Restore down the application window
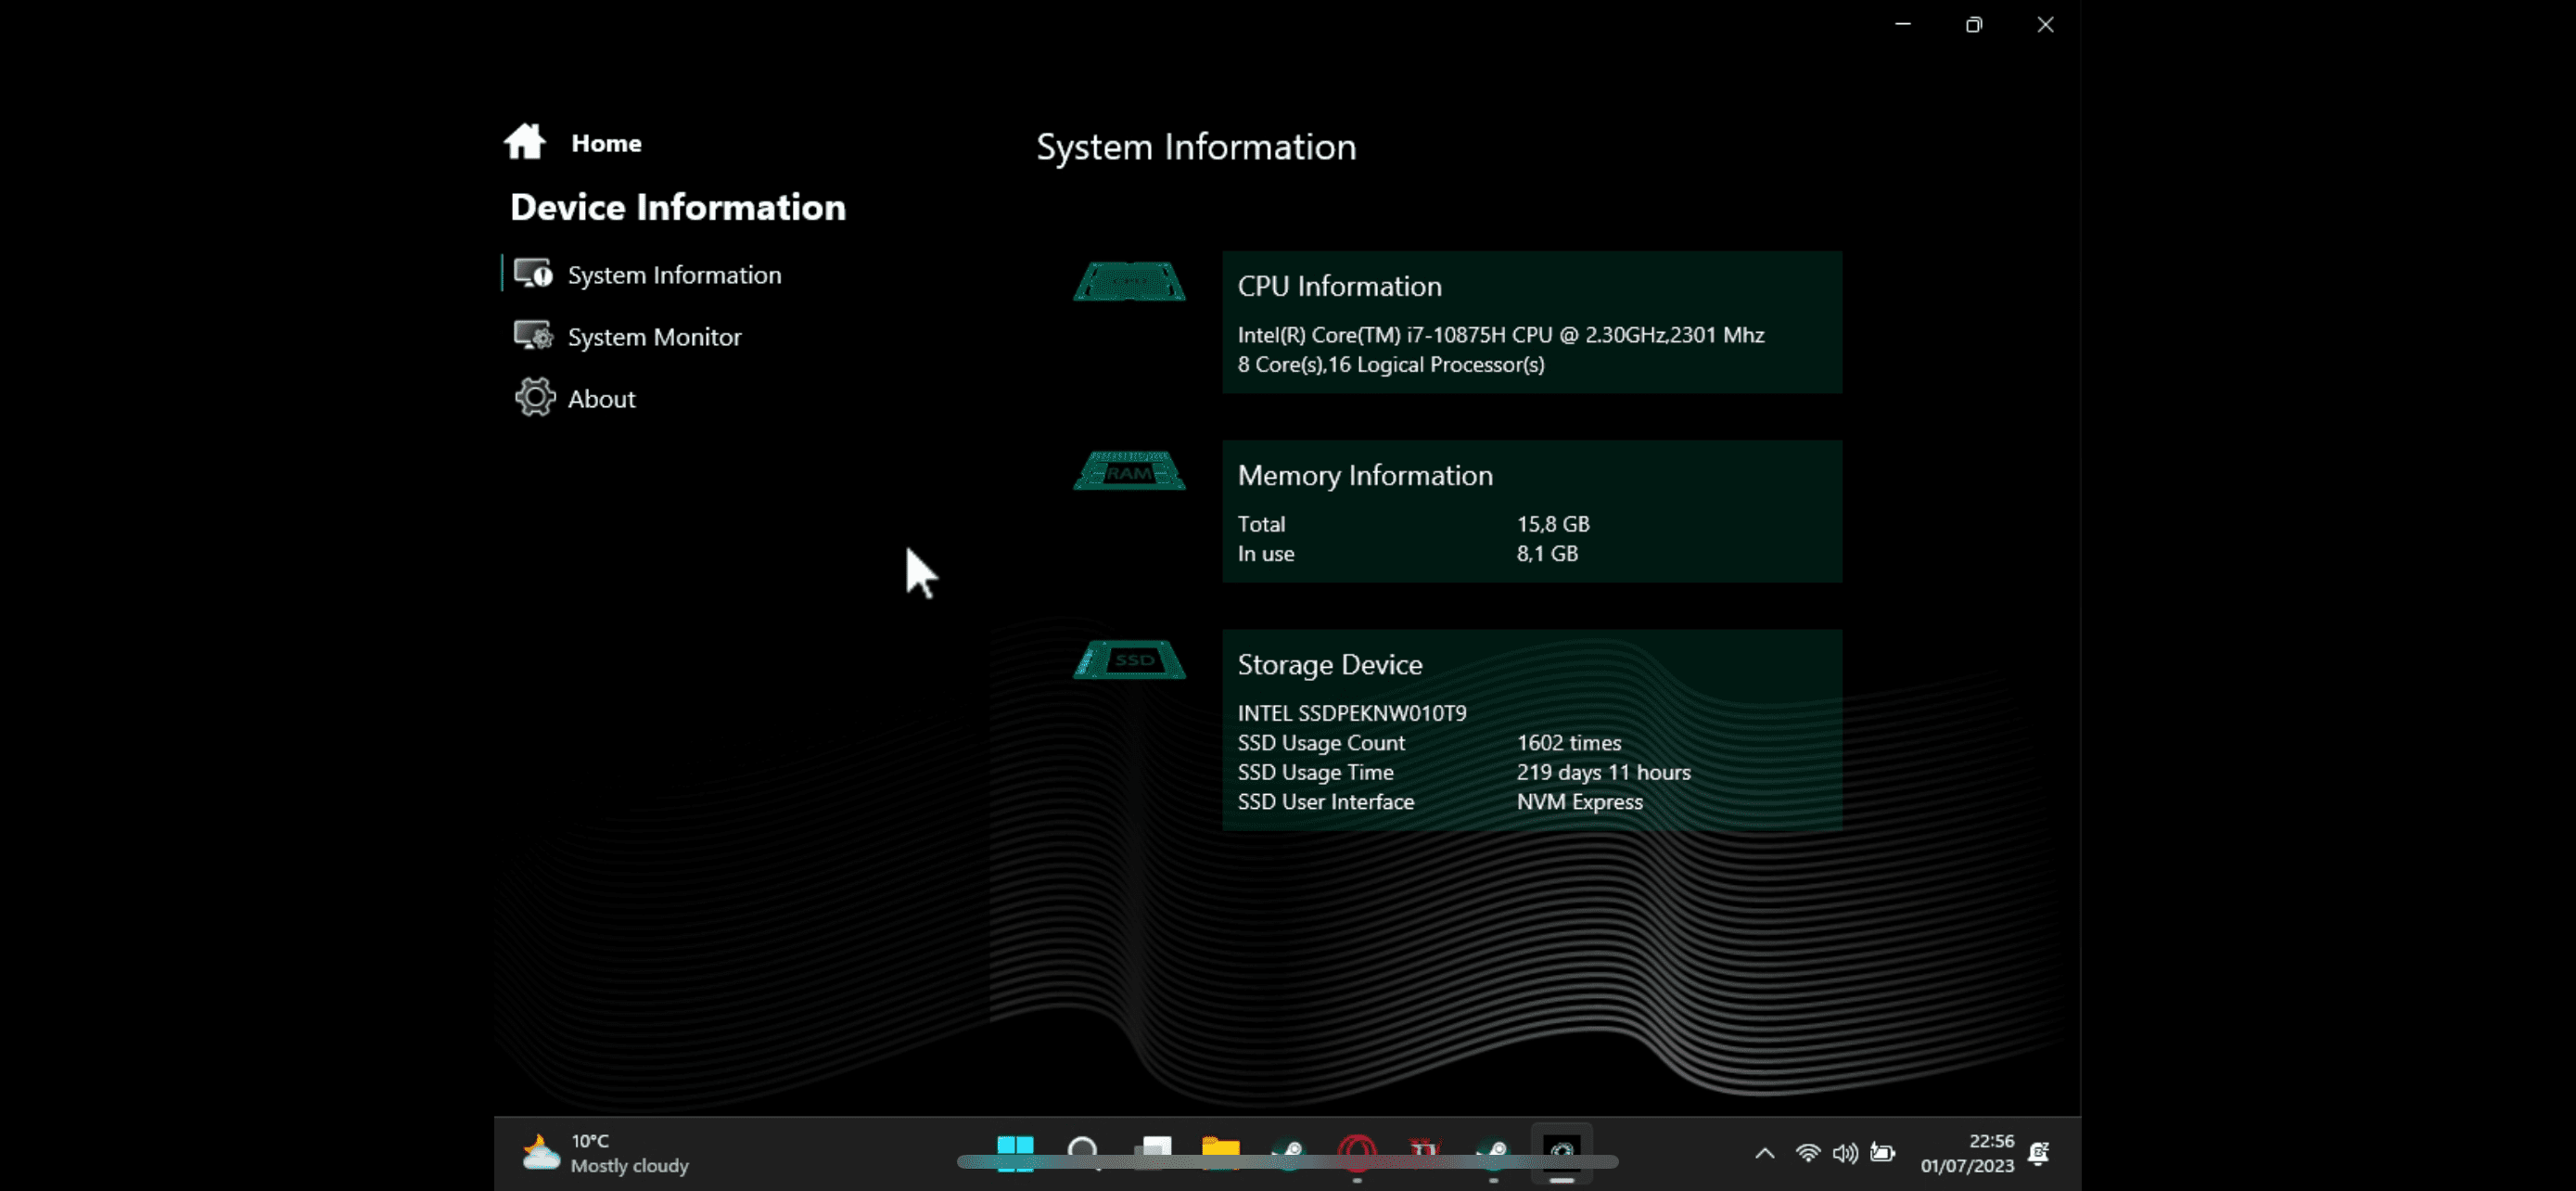Viewport: 2576px width, 1191px height. coord(1974,24)
